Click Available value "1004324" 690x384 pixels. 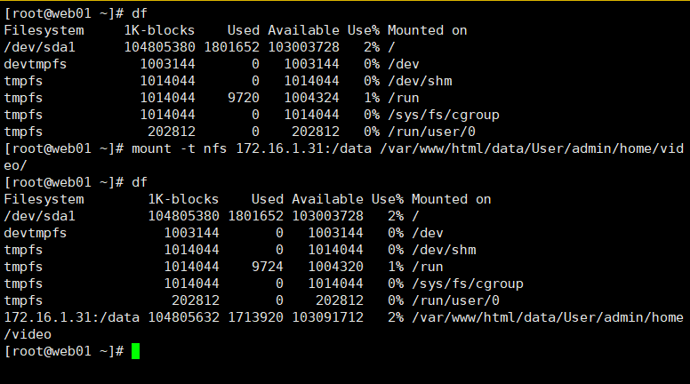(x=311, y=98)
